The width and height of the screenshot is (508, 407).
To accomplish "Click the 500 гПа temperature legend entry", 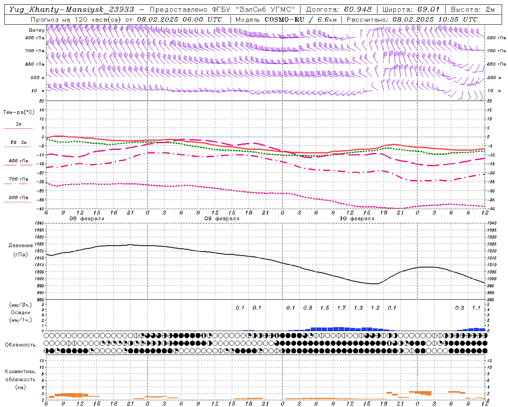I will 18,198.
